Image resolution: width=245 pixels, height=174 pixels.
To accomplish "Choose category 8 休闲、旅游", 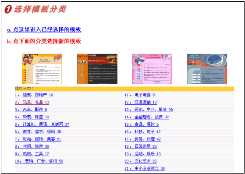I will pyautogui.click(x=32, y=146).
